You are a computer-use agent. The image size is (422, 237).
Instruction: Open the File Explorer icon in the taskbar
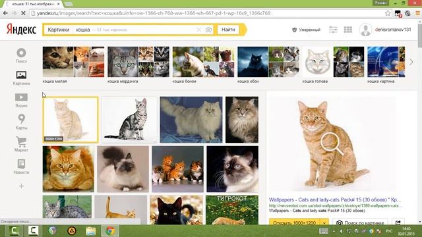[91, 231]
